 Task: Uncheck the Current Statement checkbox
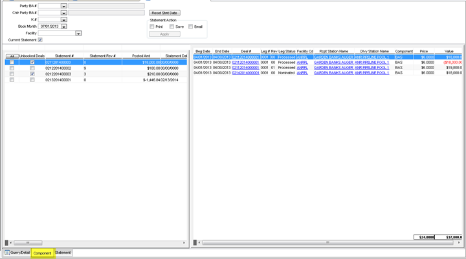pos(40,40)
